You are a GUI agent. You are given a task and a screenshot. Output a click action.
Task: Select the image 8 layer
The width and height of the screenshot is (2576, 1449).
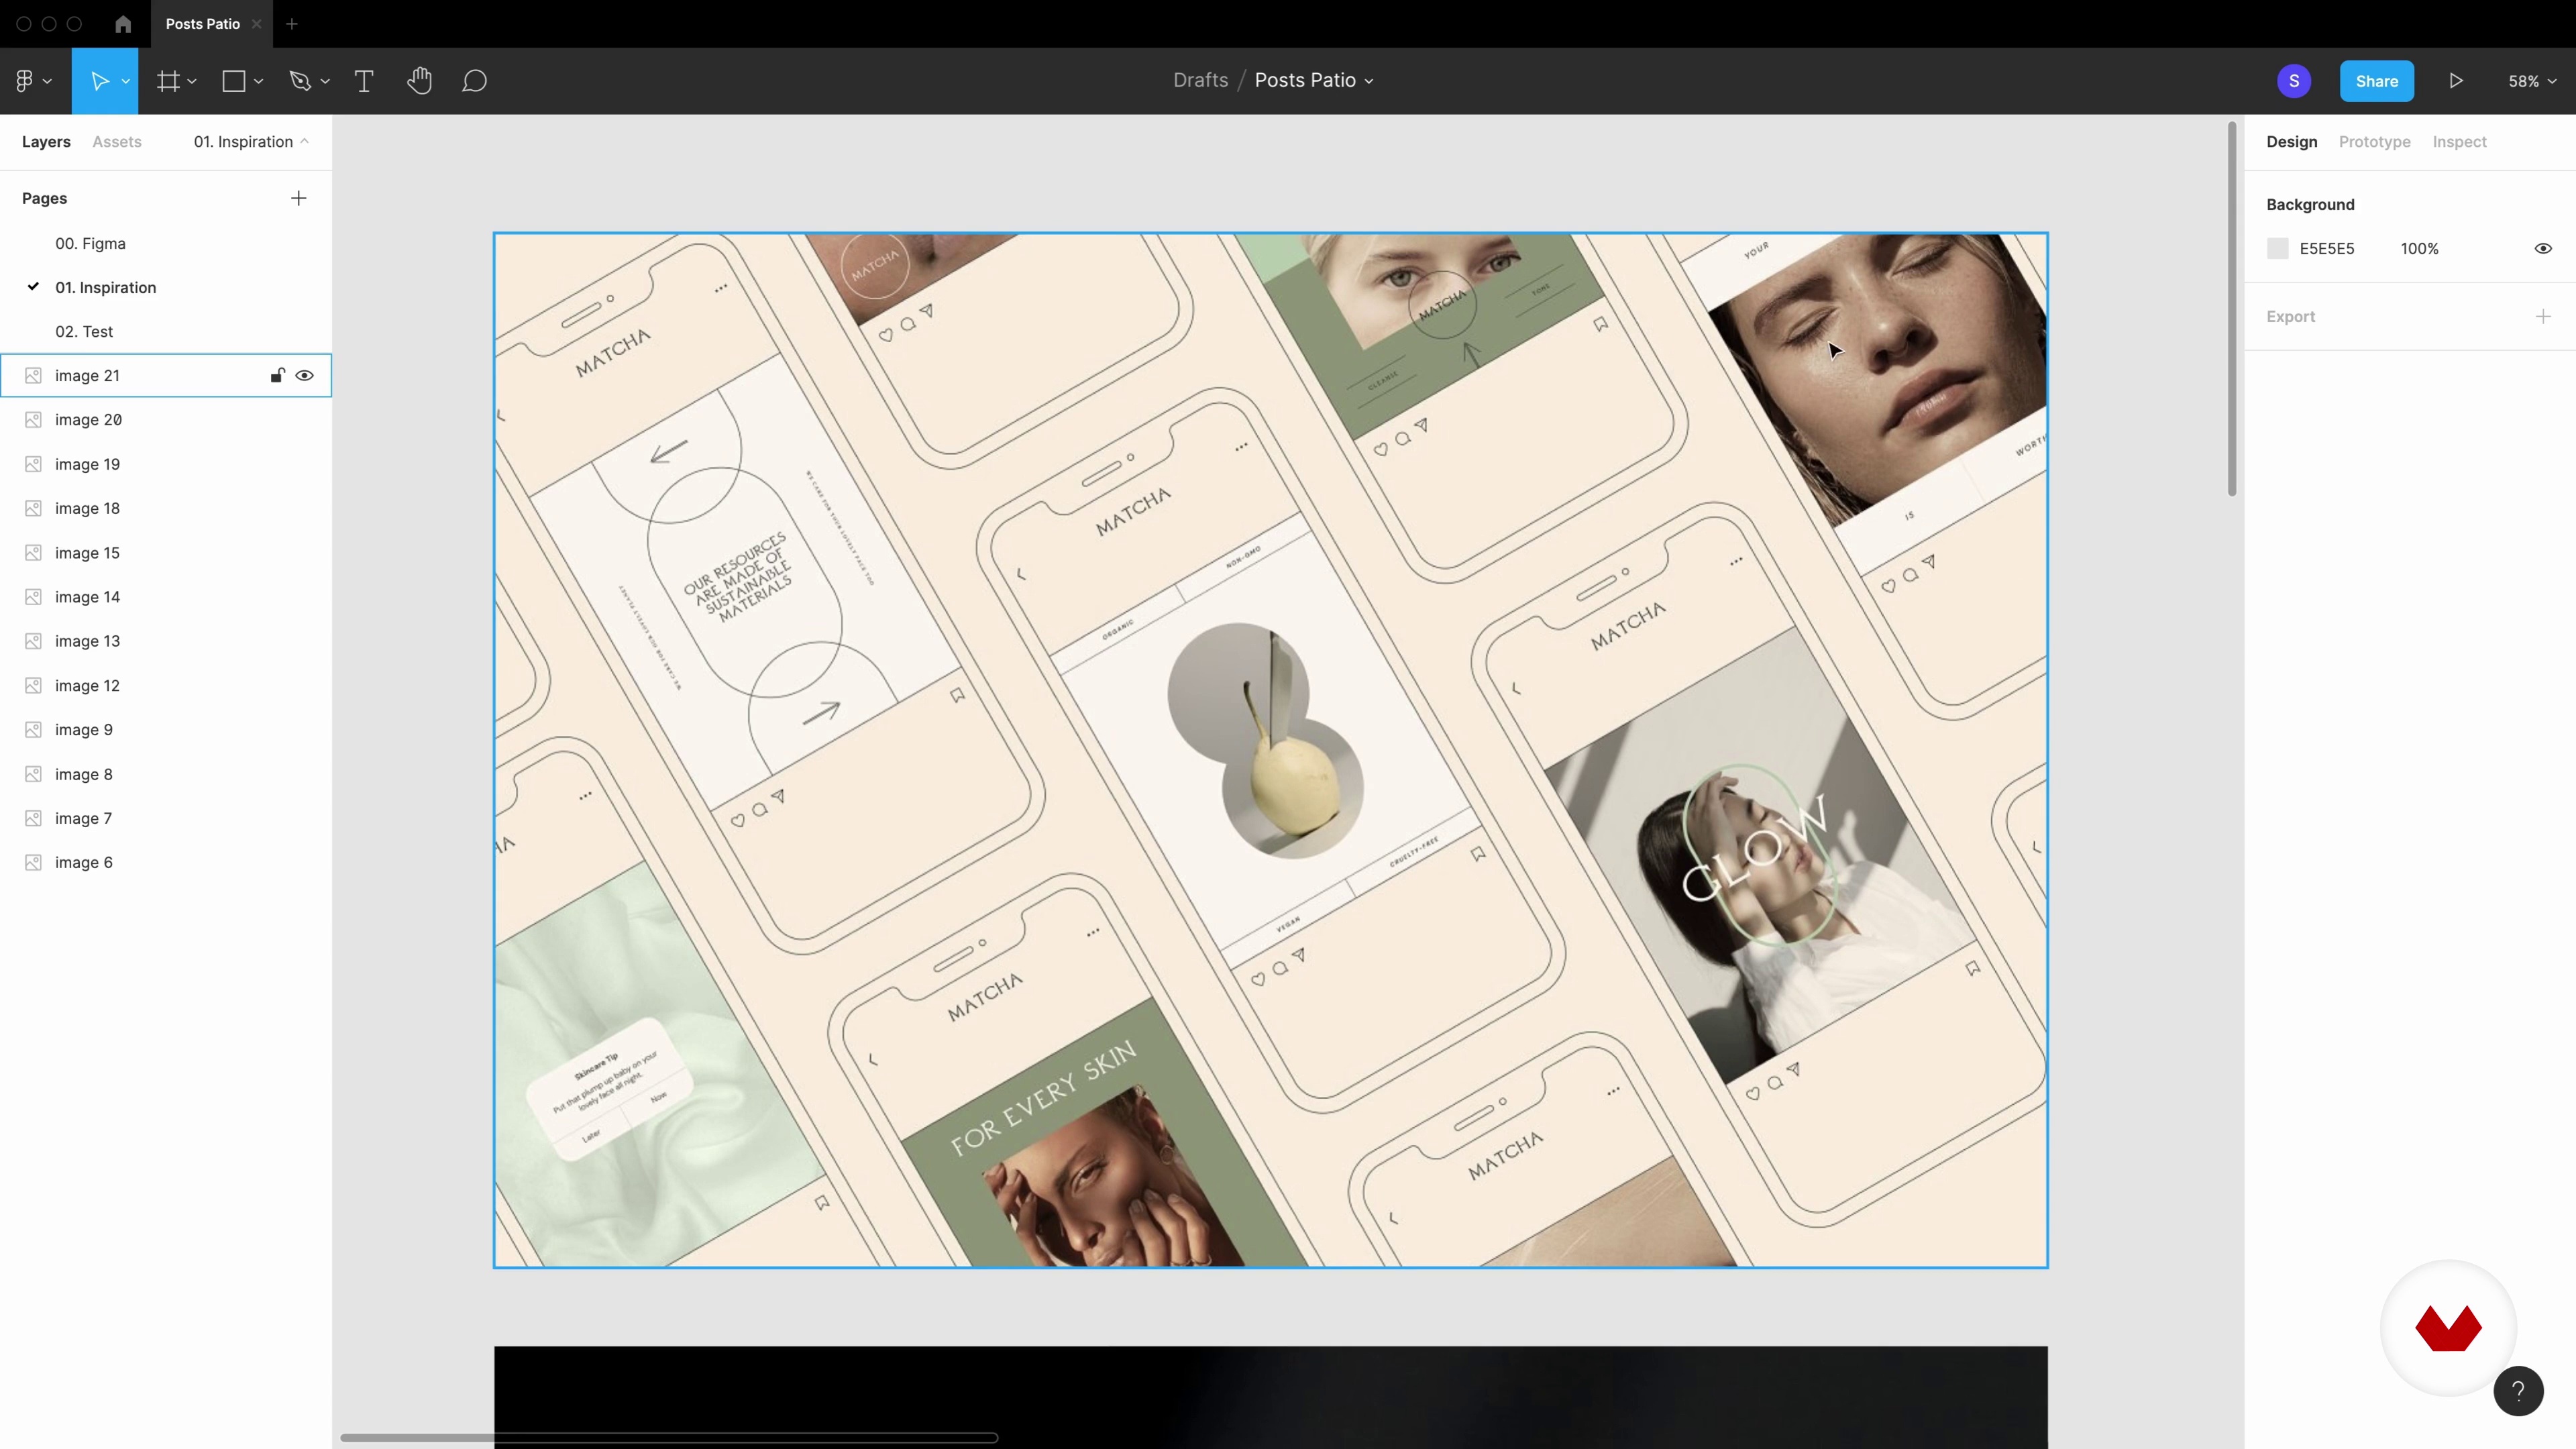pos(166,774)
